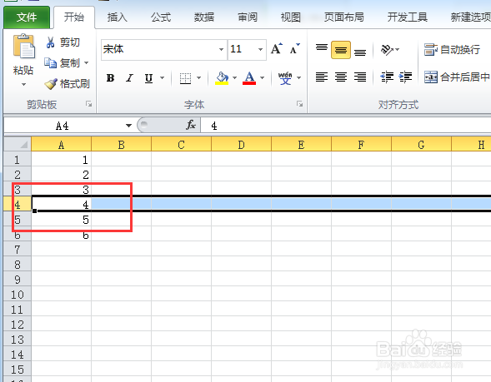The height and width of the screenshot is (382, 491).
Task: Center text horizontally
Action: [341, 77]
